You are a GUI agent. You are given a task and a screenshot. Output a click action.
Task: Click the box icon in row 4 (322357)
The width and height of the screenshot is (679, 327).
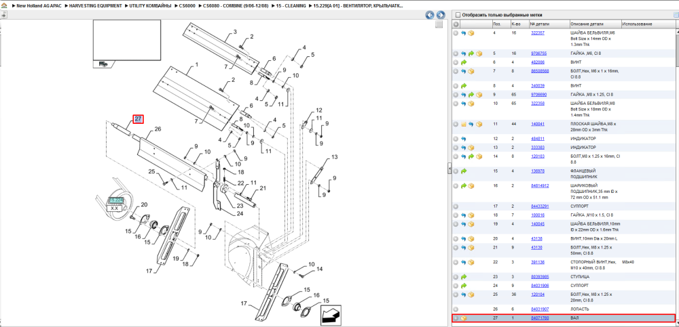click(x=471, y=32)
